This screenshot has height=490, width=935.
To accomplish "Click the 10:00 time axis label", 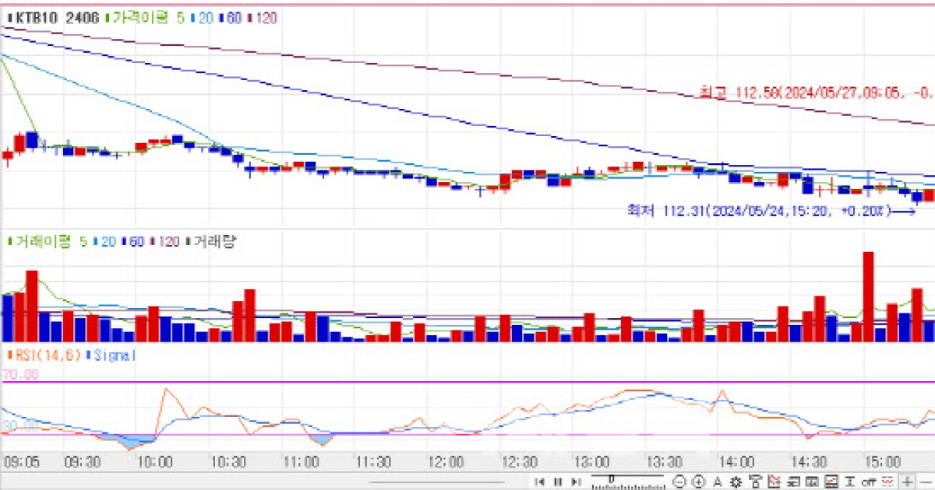I will pyautogui.click(x=155, y=461).
